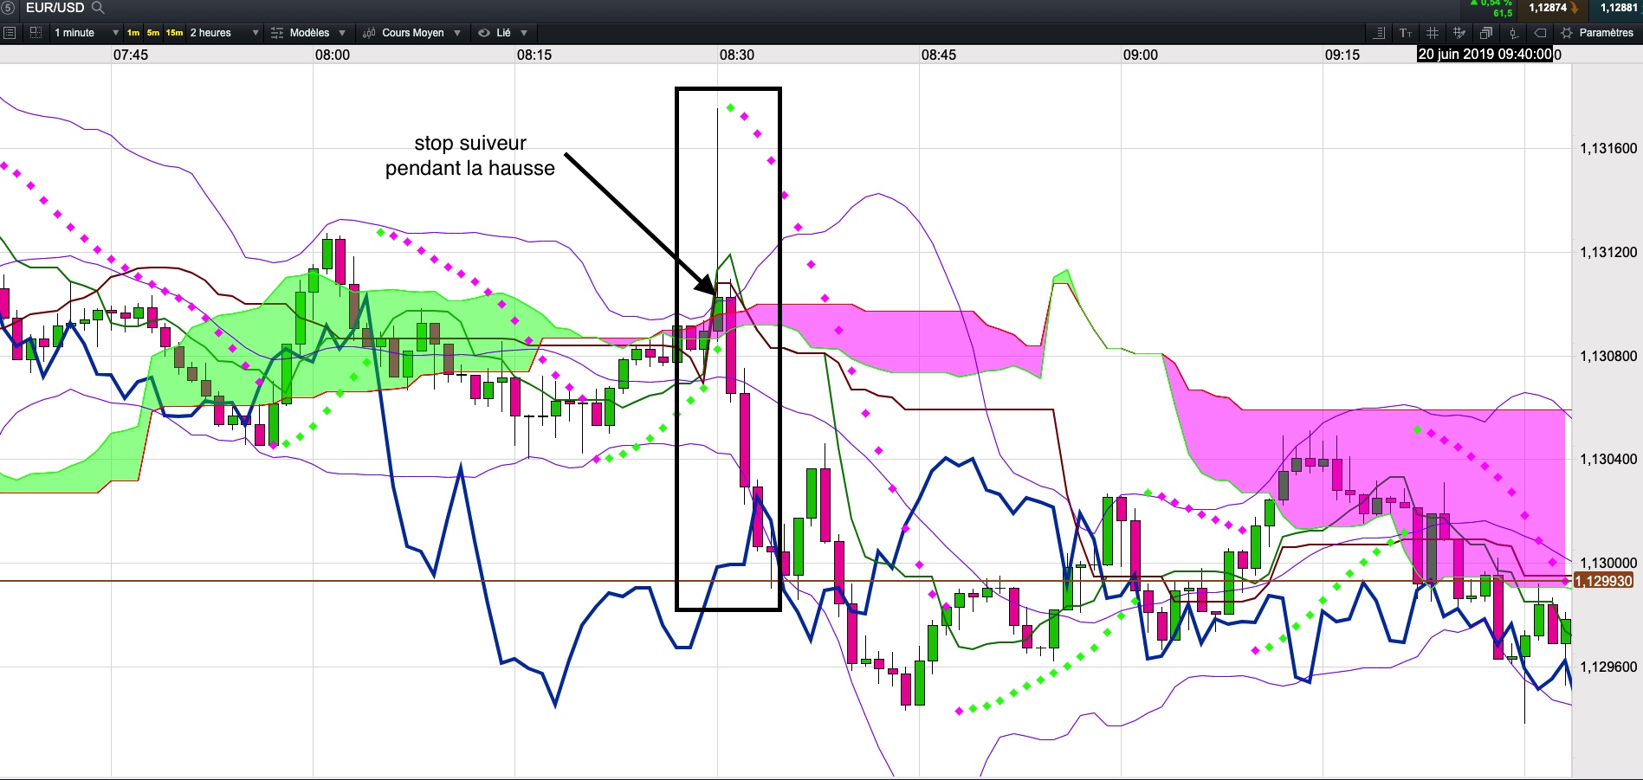
Task: Click the 09:15 time axis label
Action: click(x=1342, y=55)
